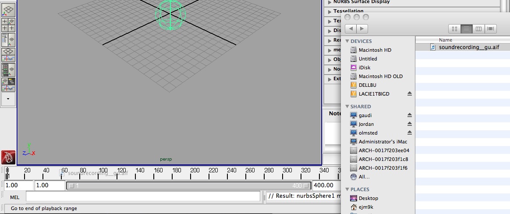Switch Finder to icon view
The height and width of the screenshot is (214, 510).
(x=454, y=29)
